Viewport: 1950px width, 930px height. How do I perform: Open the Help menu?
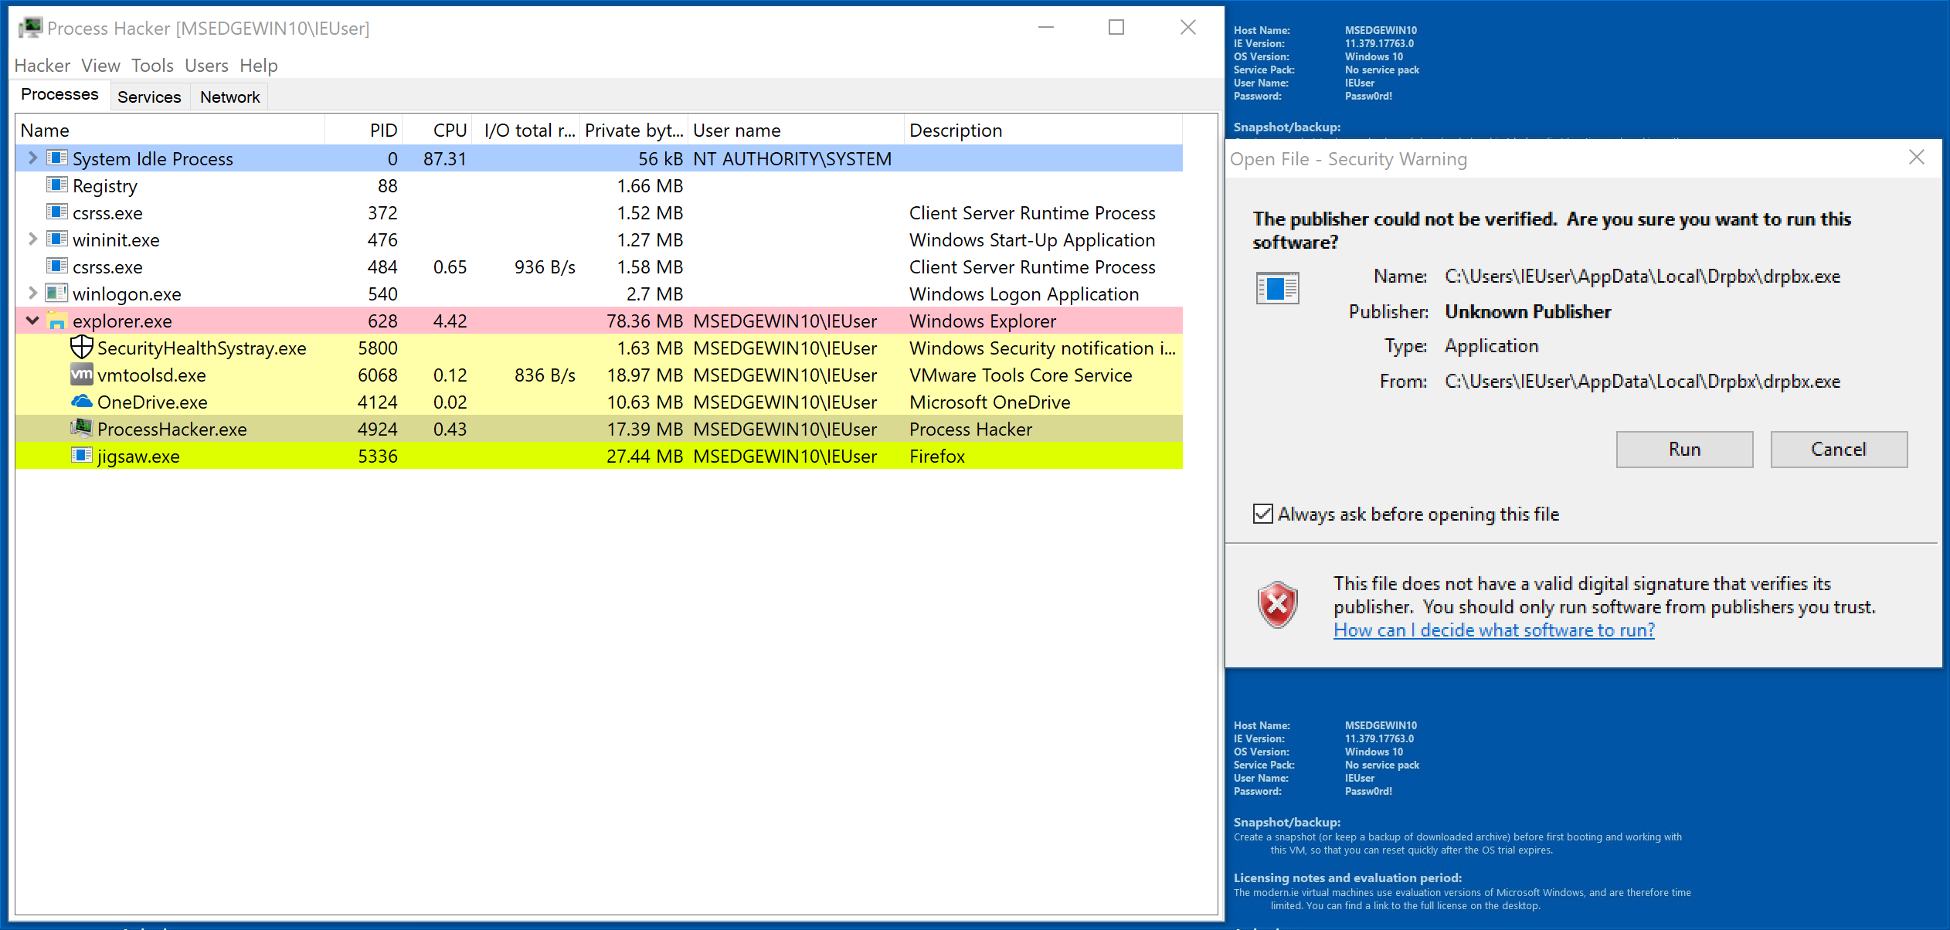258,66
